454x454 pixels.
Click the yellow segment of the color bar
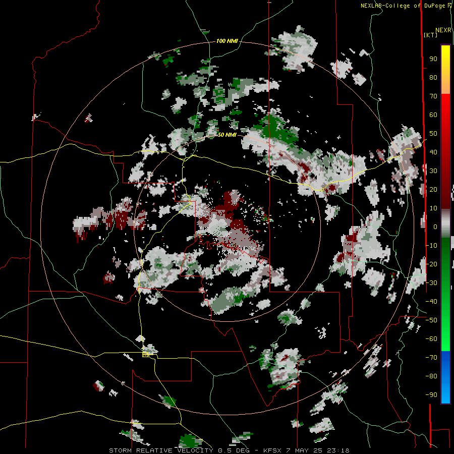[x=445, y=62]
